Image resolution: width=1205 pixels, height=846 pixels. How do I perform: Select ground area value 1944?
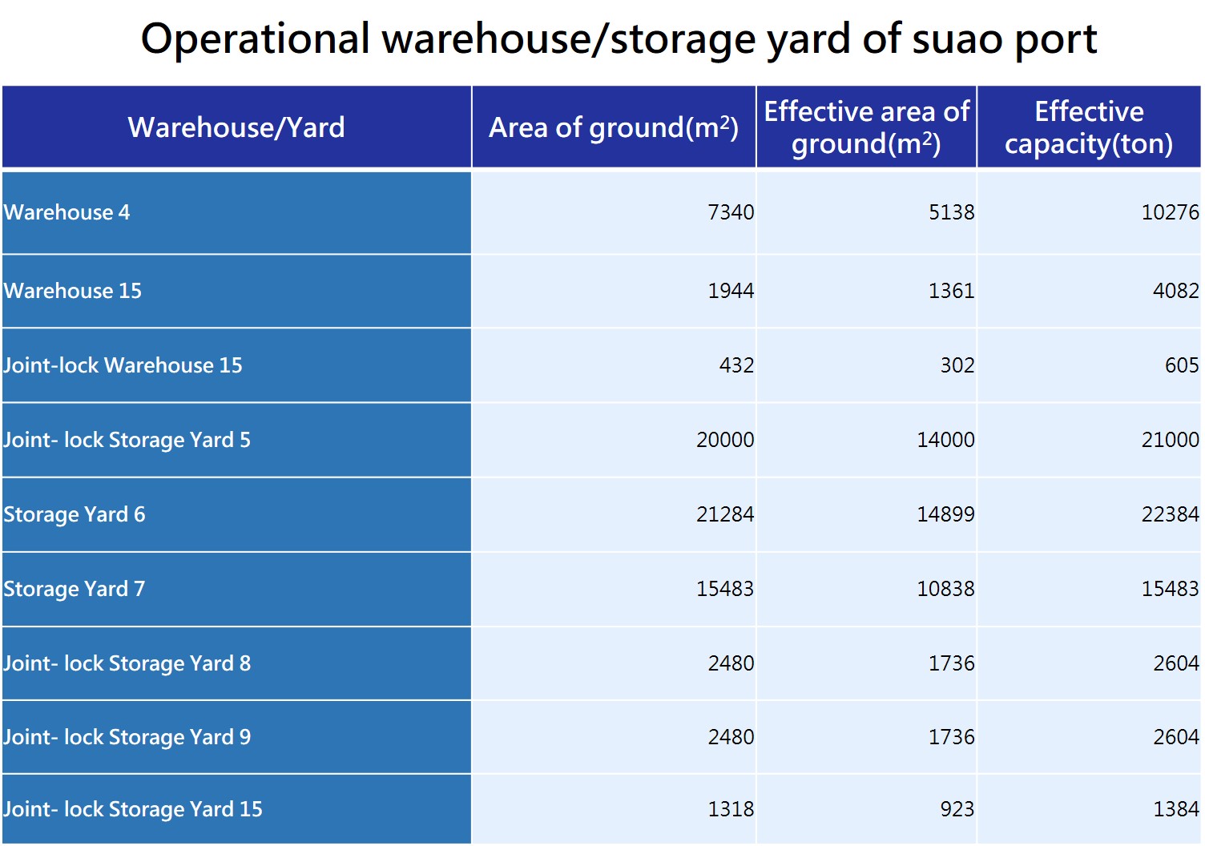tap(731, 291)
